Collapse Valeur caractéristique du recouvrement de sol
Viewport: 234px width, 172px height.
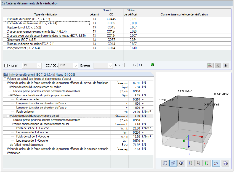11,124
